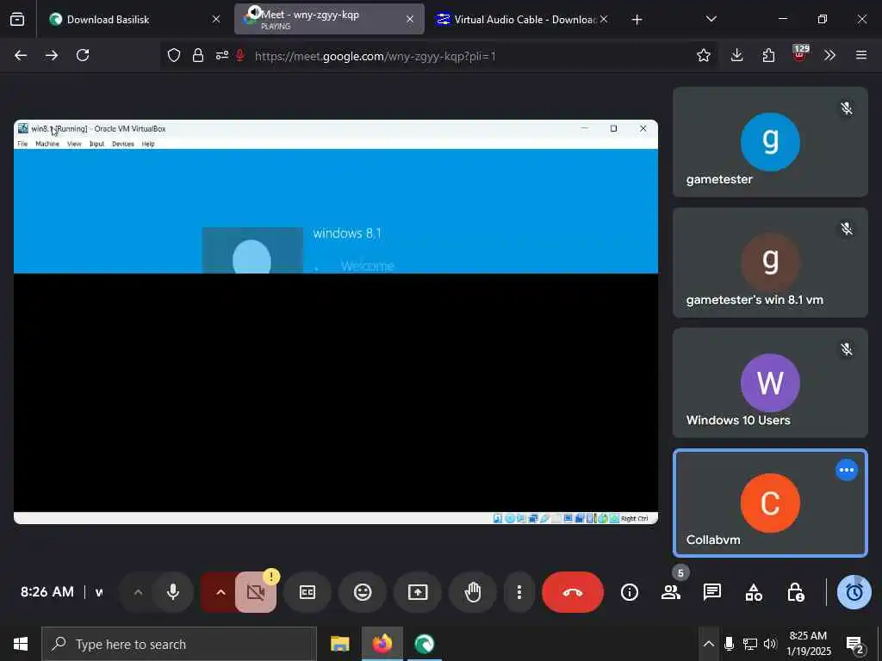Viewport: 882px width, 661px height.
Task: Expand audio settings chevron beside microphone
Action: pyautogui.click(x=138, y=592)
